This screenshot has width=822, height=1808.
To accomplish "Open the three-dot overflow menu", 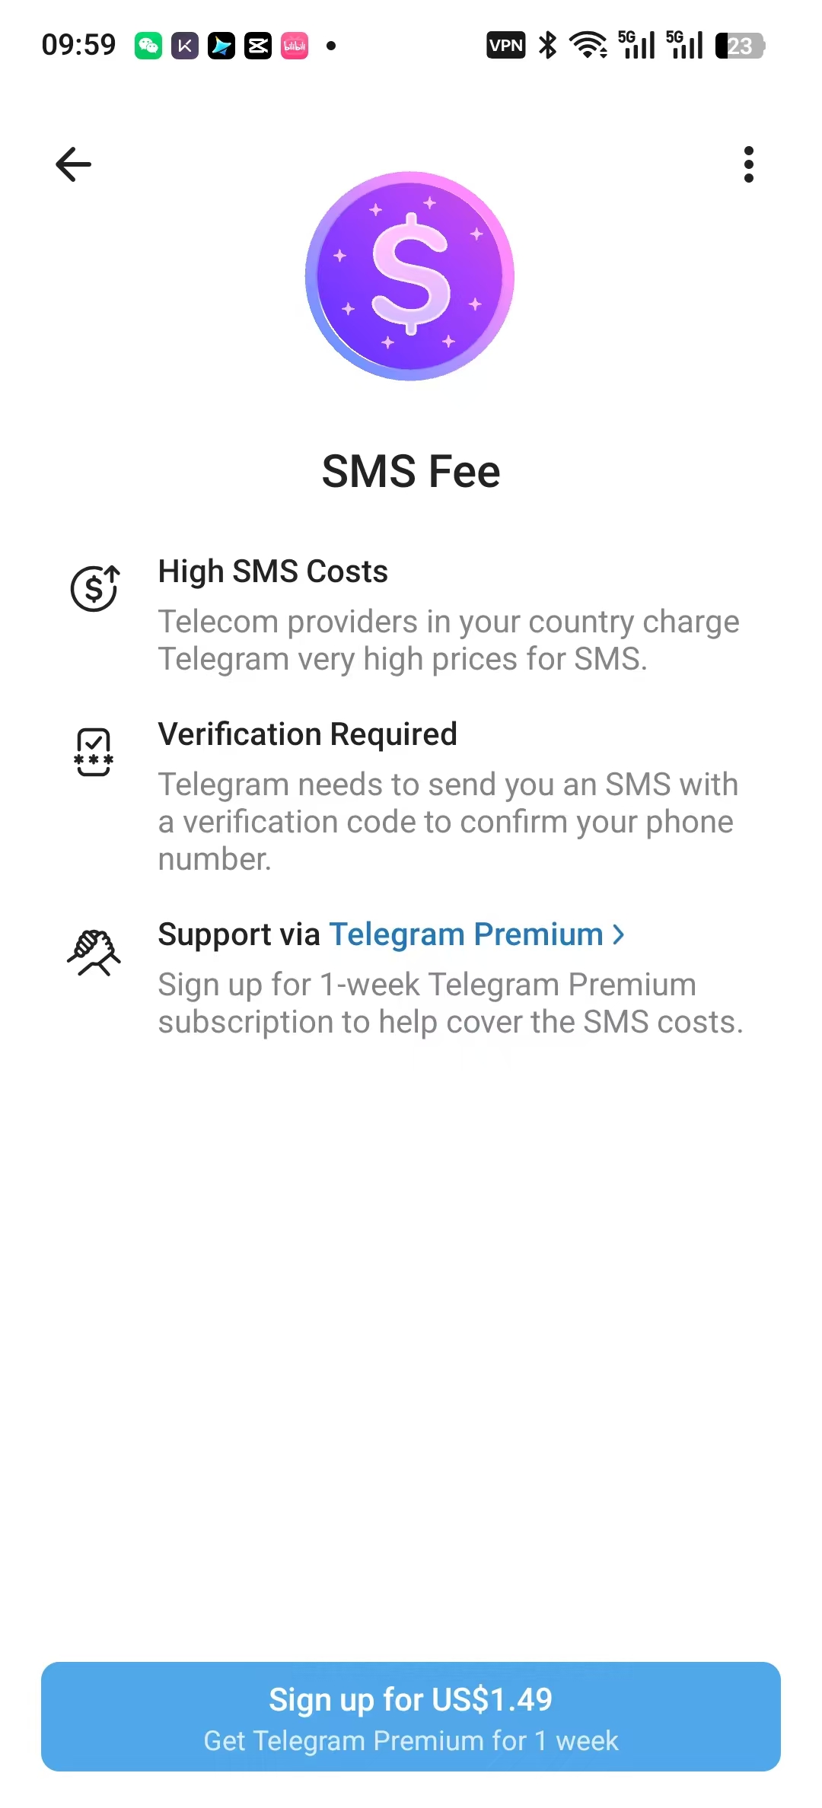I will point(749,164).
